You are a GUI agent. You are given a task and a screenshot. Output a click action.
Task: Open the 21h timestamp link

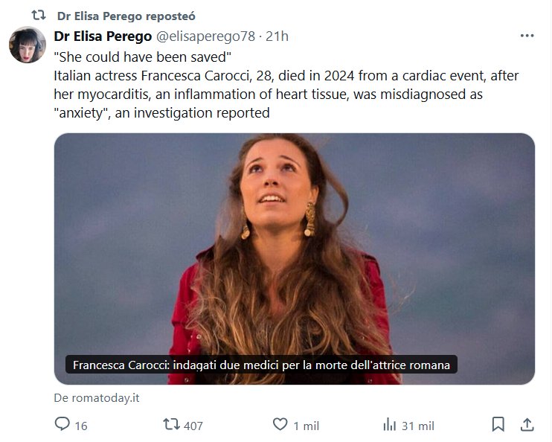tap(277, 36)
